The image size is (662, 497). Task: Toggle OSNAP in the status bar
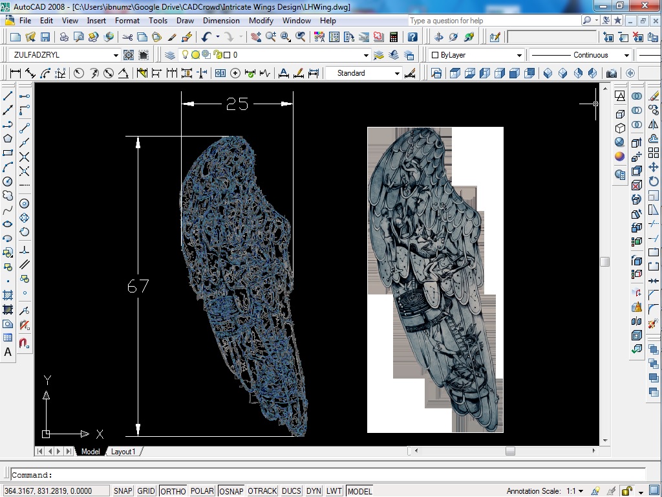(231, 491)
